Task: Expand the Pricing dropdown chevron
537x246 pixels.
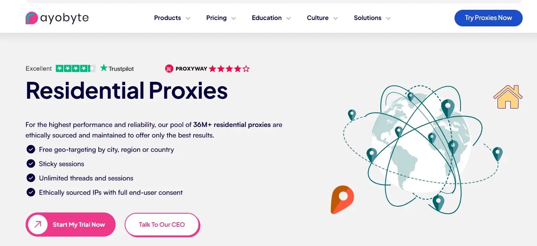Action: [x=233, y=18]
